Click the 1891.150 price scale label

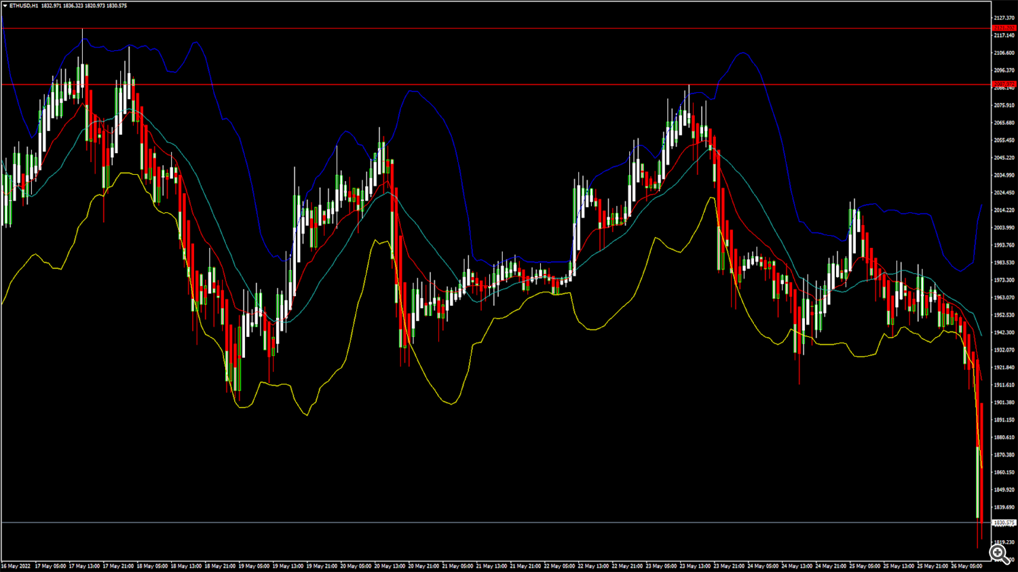(x=1004, y=420)
